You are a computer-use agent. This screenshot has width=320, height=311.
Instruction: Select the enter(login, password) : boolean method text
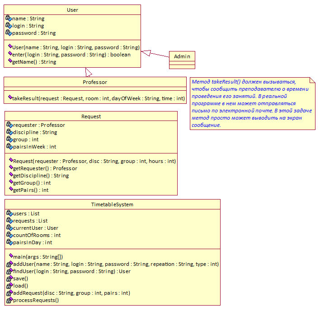71,55
